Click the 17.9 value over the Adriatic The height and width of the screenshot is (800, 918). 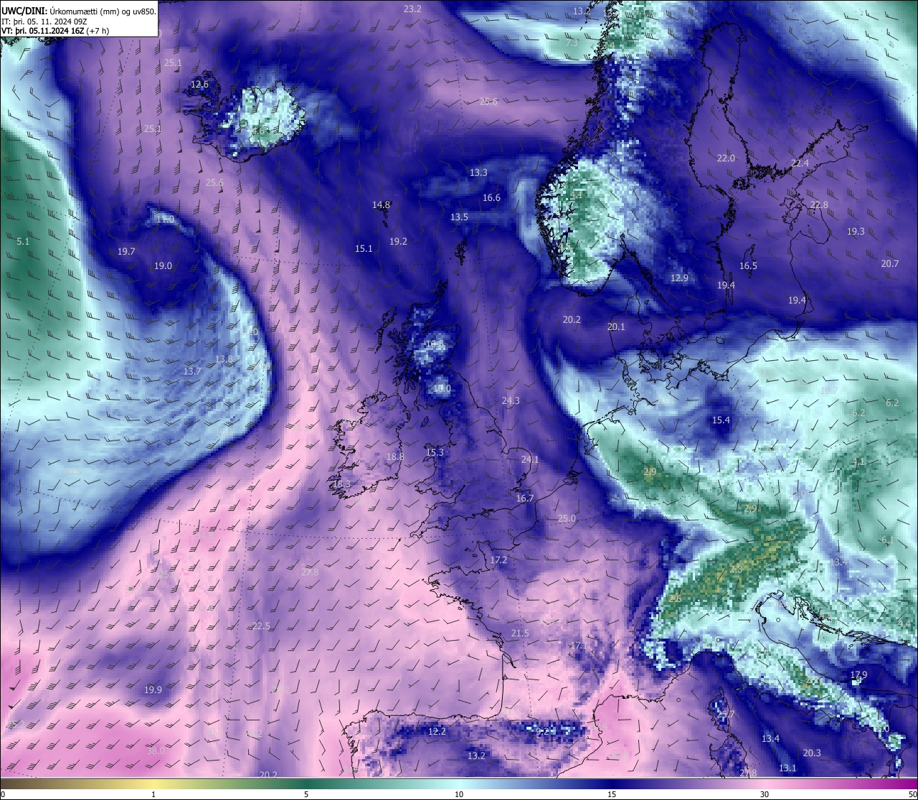(x=858, y=674)
